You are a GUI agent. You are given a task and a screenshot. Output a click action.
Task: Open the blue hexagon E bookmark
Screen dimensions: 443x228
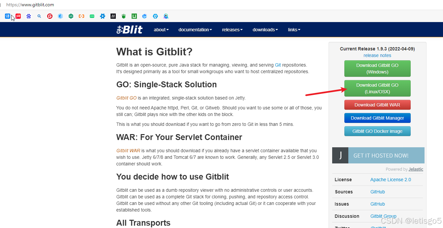click(60, 16)
